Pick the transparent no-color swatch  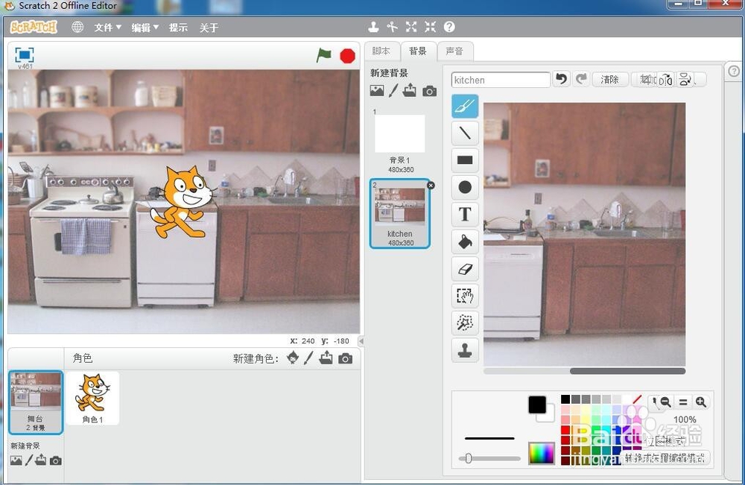click(637, 399)
